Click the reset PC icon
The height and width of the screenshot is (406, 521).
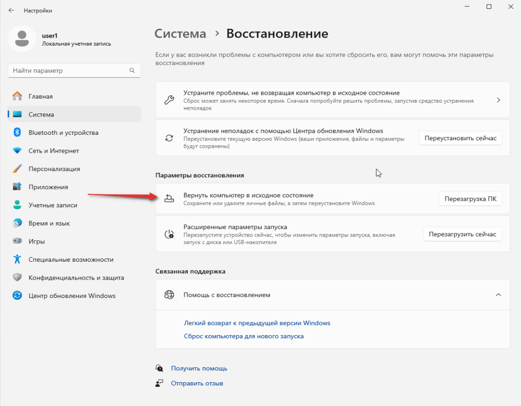170,199
